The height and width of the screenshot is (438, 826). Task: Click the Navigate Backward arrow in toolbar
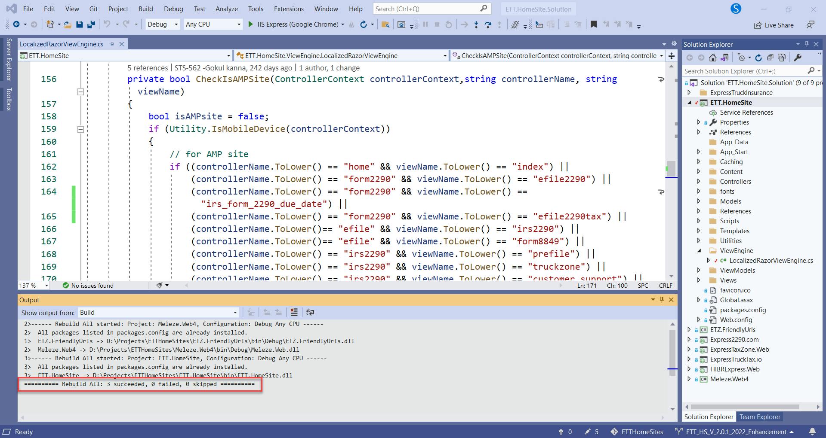pyautogui.click(x=16, y=24)
